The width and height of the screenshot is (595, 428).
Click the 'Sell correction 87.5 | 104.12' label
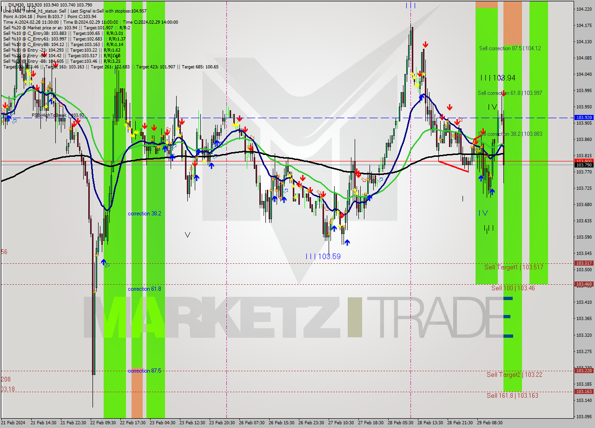[x=510, y=48]
